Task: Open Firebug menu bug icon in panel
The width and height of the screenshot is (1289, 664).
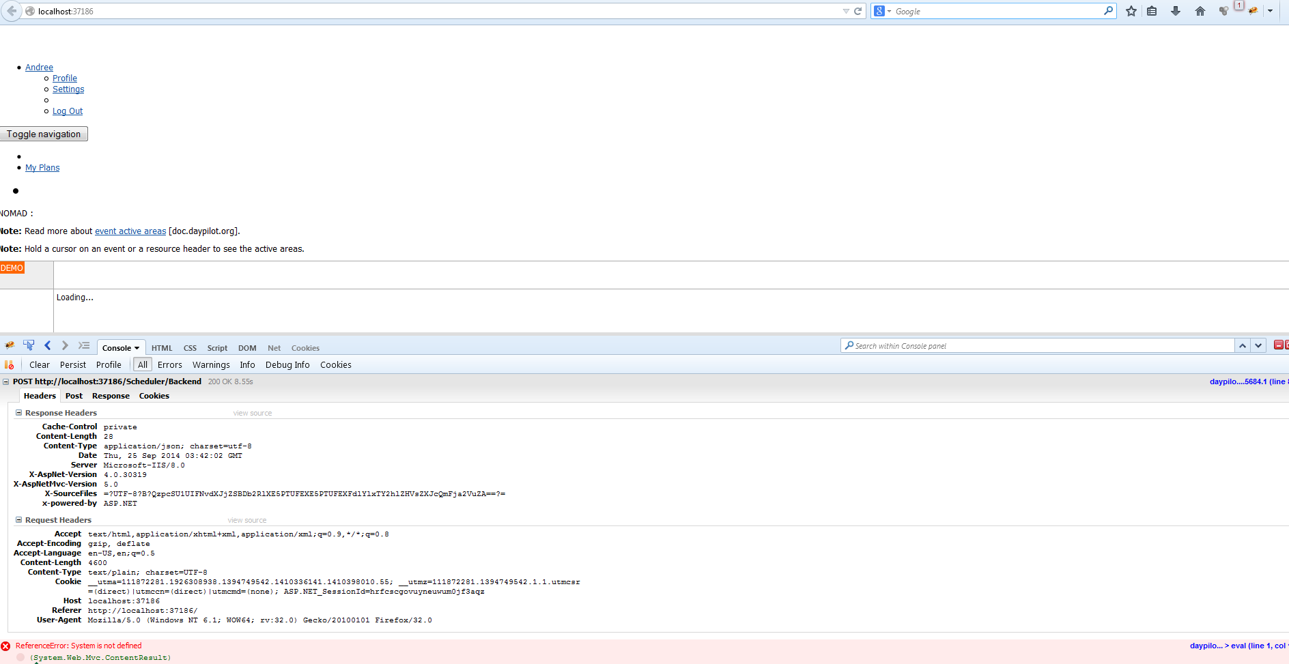Action: (10, 346)
